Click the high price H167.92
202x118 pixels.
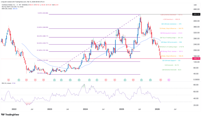pyautogui.click(x=37, y=5)
